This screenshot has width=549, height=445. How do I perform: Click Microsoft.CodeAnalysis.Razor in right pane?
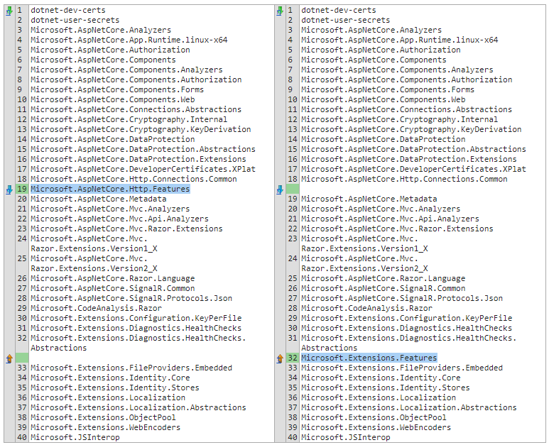click(x=366, y=308)
